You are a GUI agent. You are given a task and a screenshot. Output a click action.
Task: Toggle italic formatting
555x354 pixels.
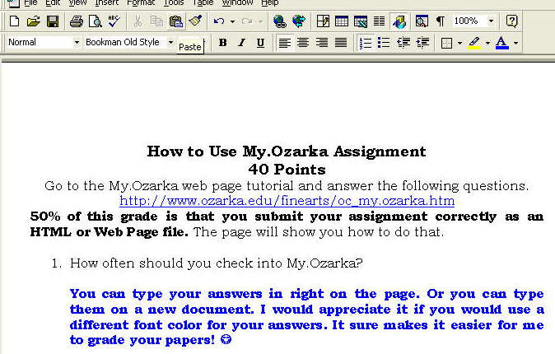[241, 43]
